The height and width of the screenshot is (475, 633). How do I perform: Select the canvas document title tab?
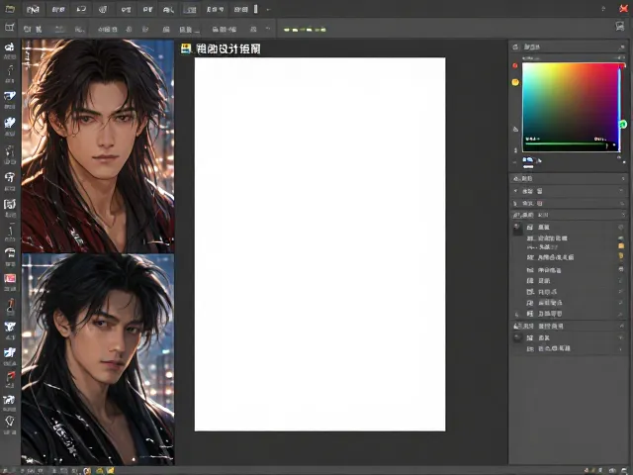tap(228, 48)
